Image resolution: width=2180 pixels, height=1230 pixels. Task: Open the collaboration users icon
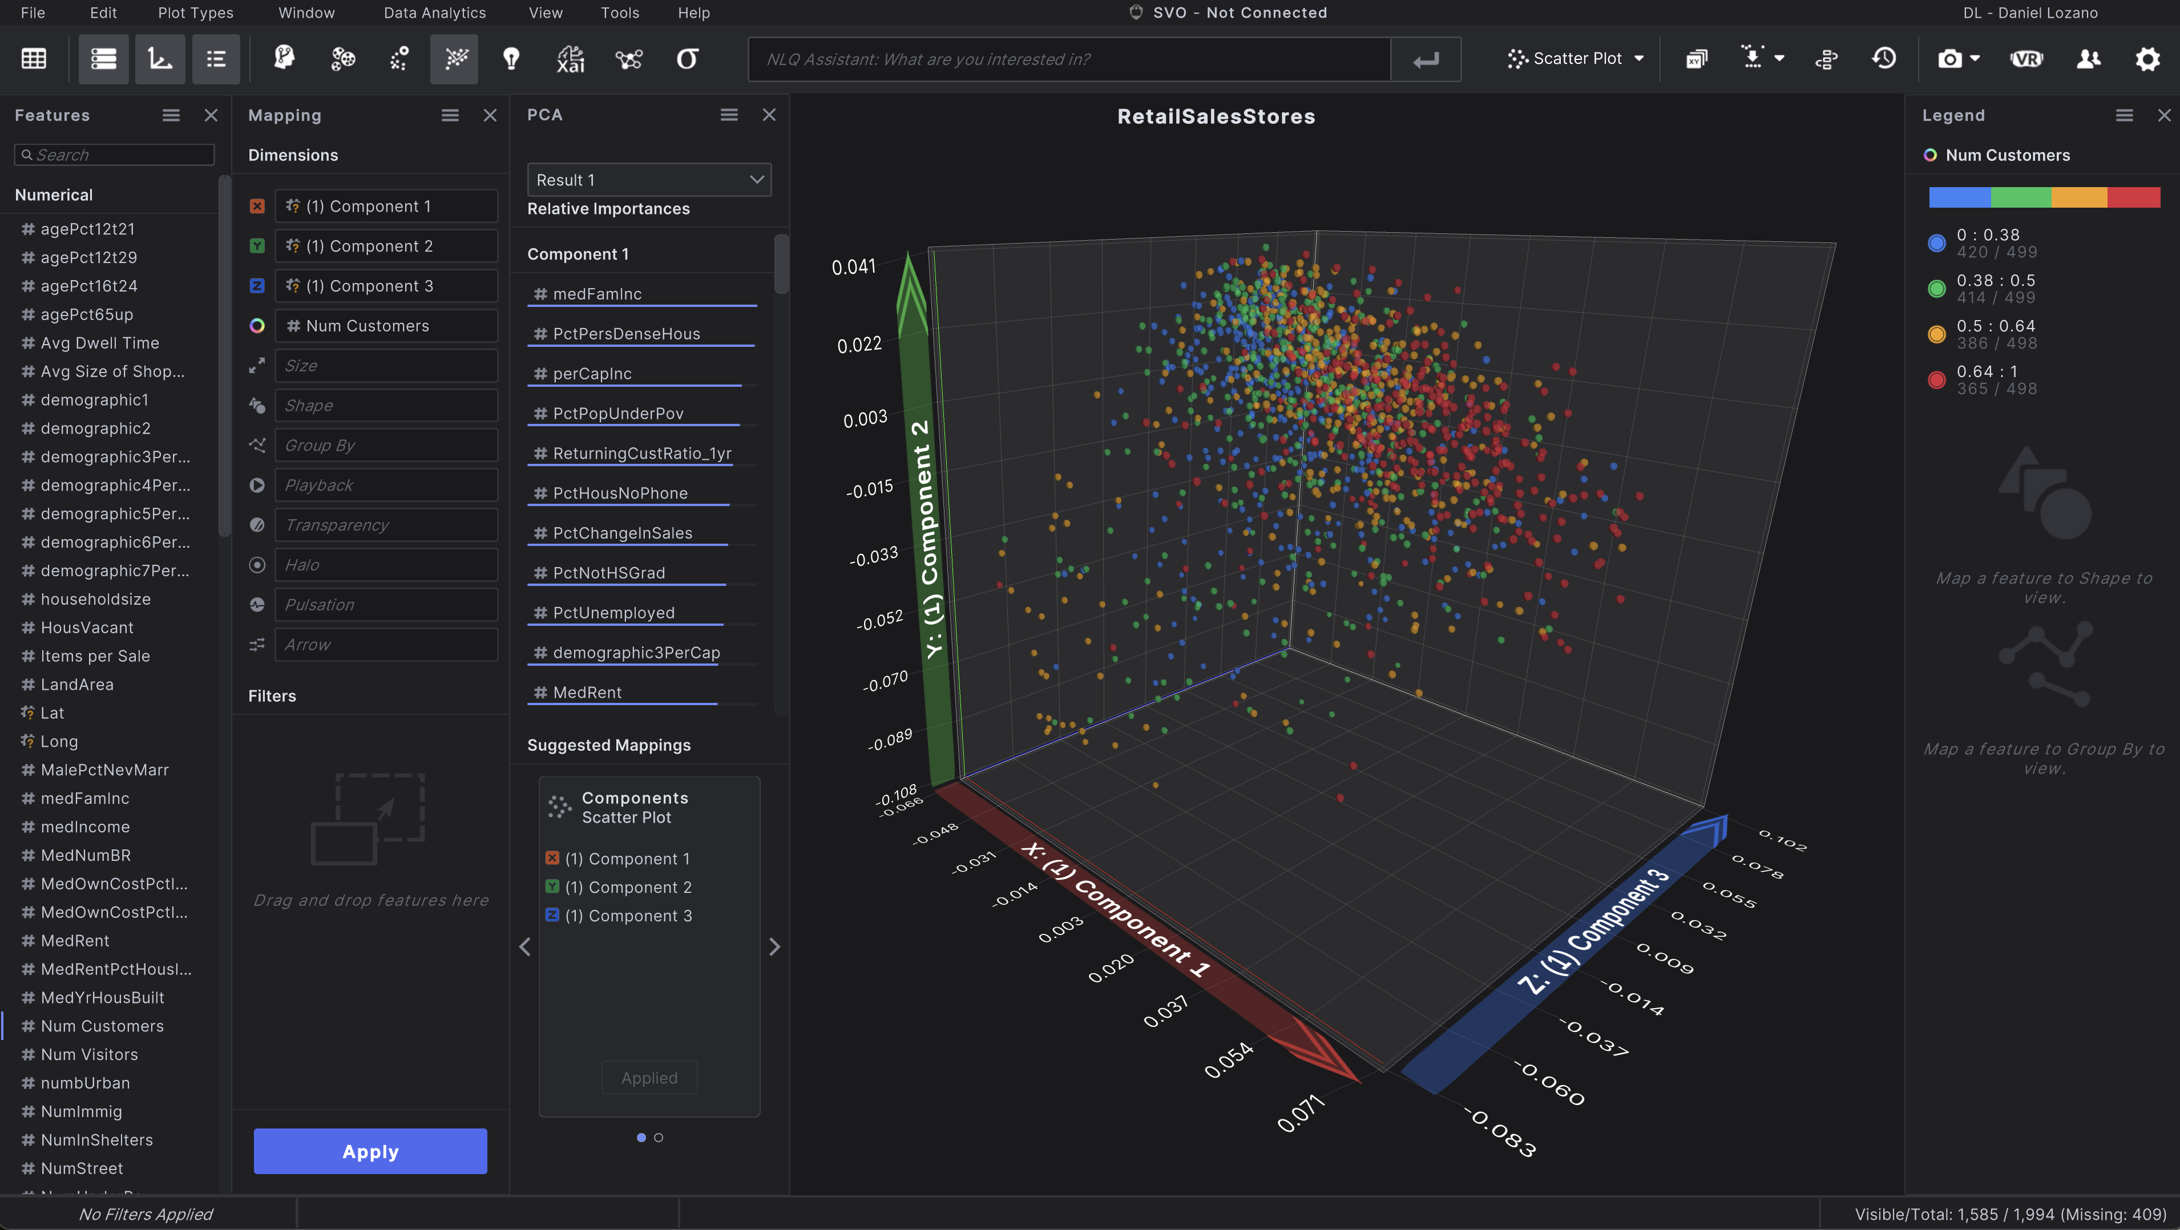click(x=2089, y=59)
